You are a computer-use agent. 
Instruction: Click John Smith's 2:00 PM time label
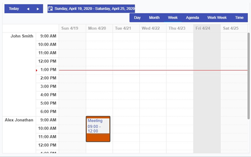point(48,78)
